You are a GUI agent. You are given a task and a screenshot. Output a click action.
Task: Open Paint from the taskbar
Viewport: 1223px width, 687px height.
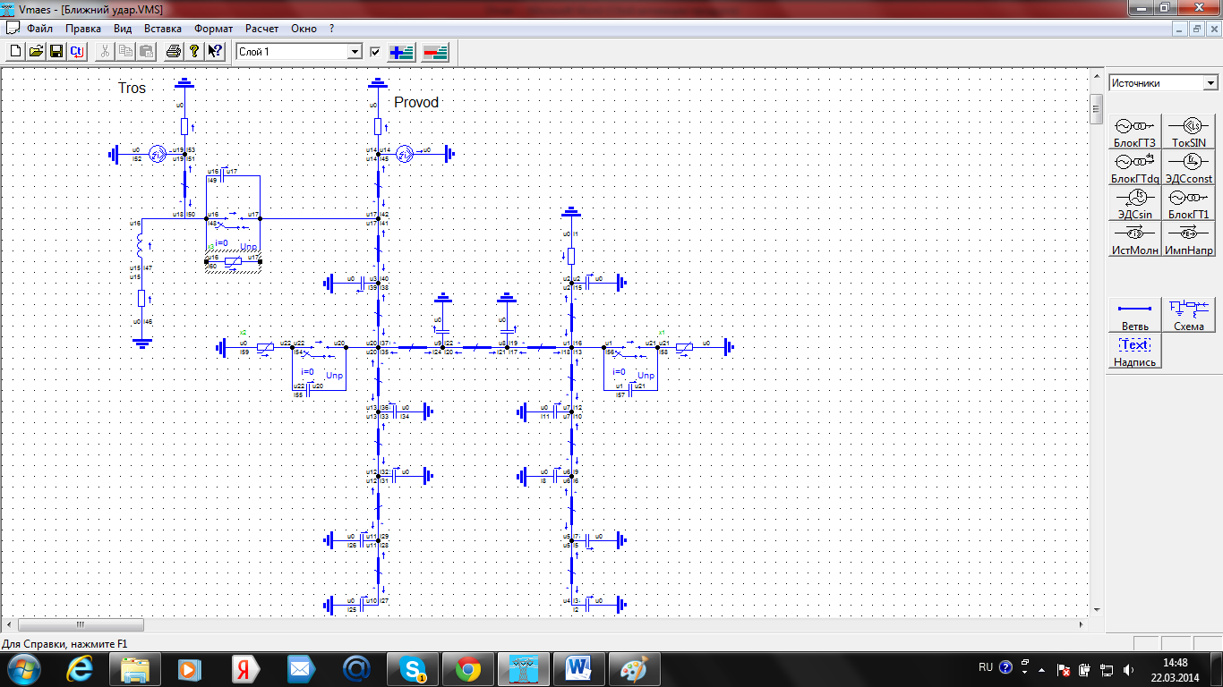click(x=634, y=668)
